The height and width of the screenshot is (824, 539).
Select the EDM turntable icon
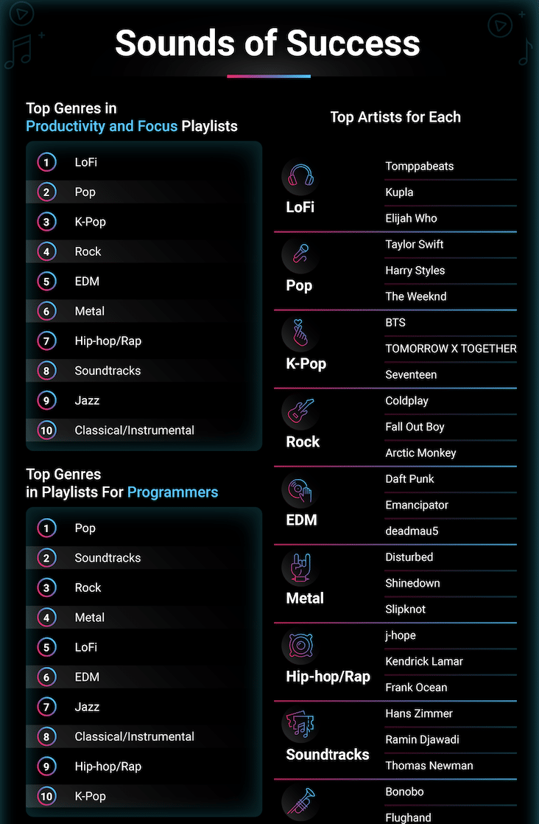[x=300, y=489]
